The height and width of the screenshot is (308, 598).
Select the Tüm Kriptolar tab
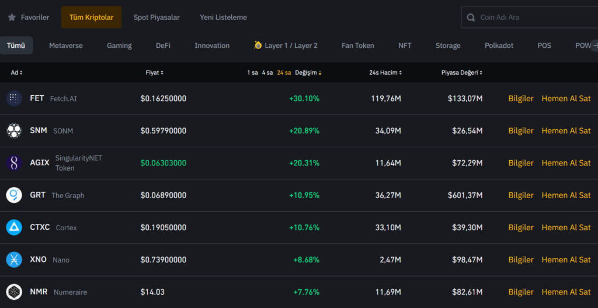92,17
